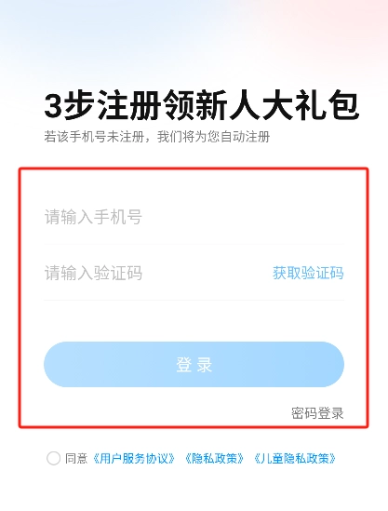Click the 若该手机号未注册 subtitle text
The width and height of the screenshot is (388, 511).
157,137
